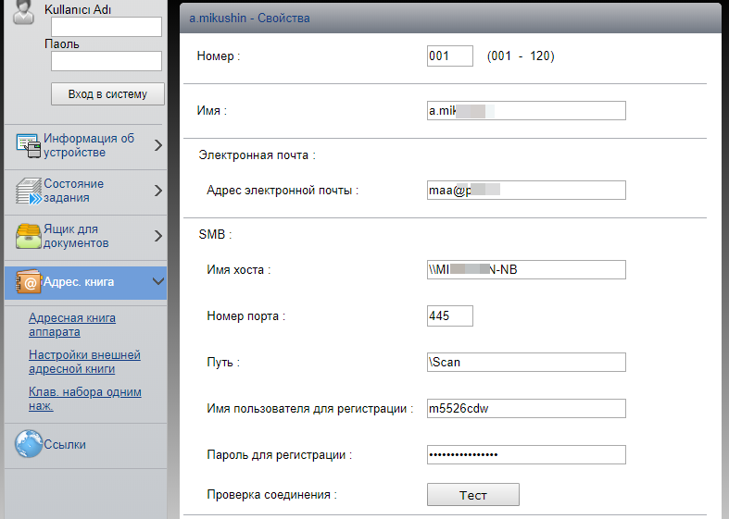Expand the Ящик для документов chevron
This screenshot has width=729, height=519.
click(x=158, y=236)
